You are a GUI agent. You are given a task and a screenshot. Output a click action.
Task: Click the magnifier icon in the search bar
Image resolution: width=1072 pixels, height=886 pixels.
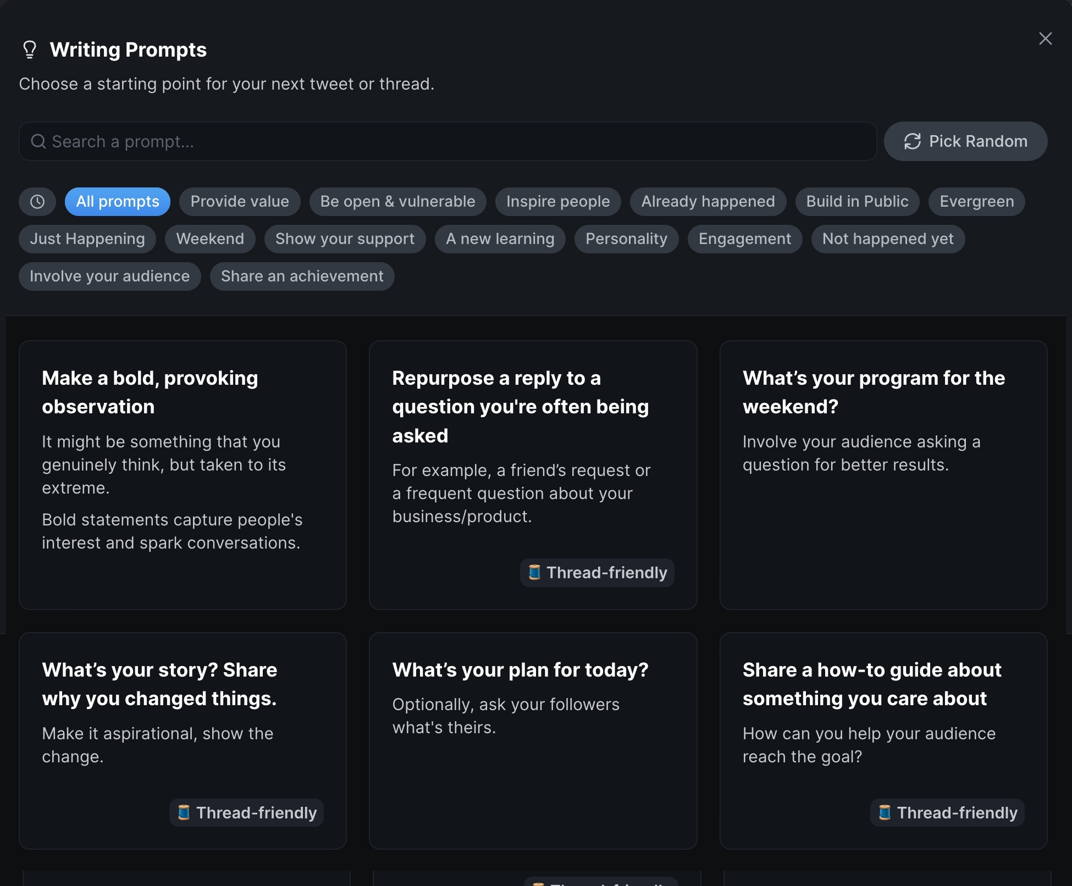[x=38, y=141]
